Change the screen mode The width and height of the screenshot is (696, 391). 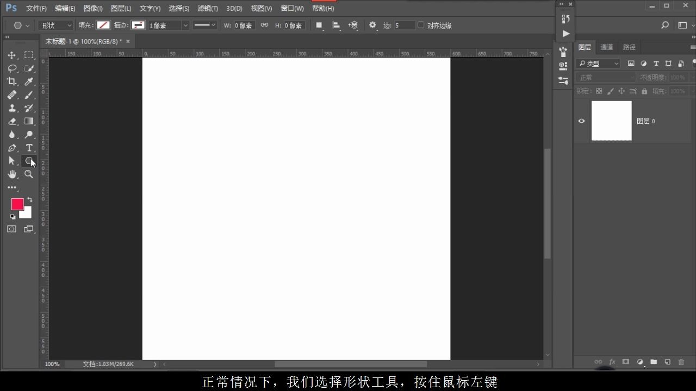click(x=29, y=229)
